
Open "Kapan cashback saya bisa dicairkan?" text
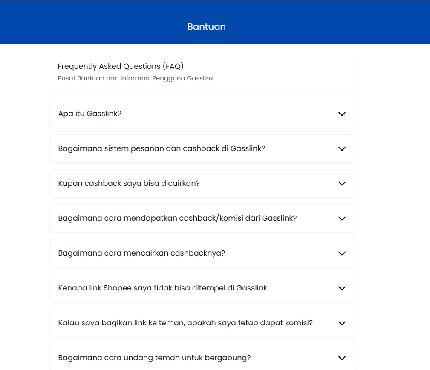pyautogui.click(x=129, y=184)
